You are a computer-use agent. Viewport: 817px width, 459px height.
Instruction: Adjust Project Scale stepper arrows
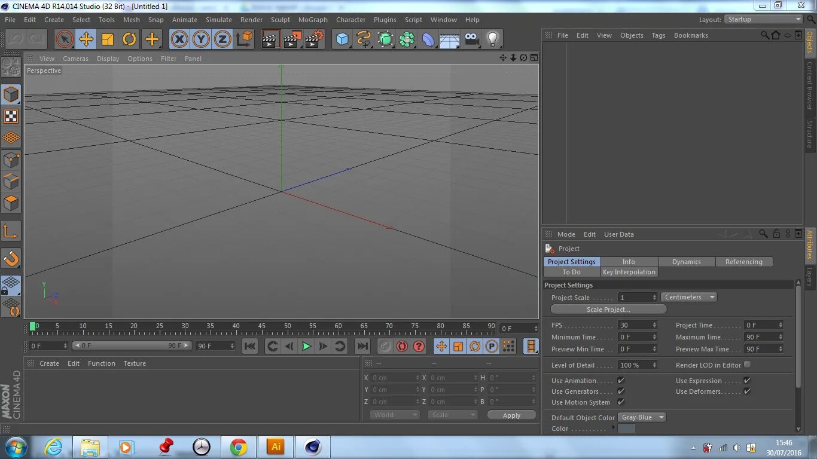pos(654,297)
